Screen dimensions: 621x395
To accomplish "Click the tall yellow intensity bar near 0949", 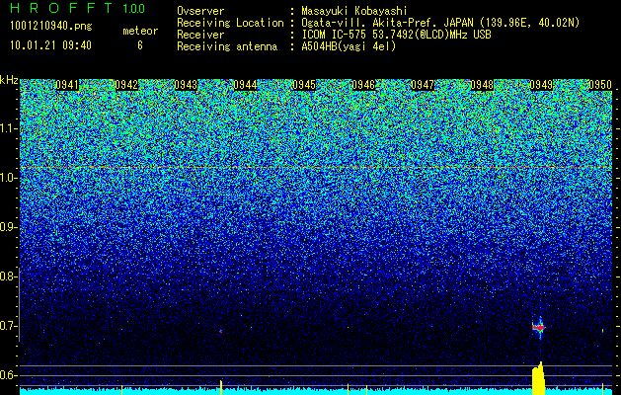I will pos(539,378).
